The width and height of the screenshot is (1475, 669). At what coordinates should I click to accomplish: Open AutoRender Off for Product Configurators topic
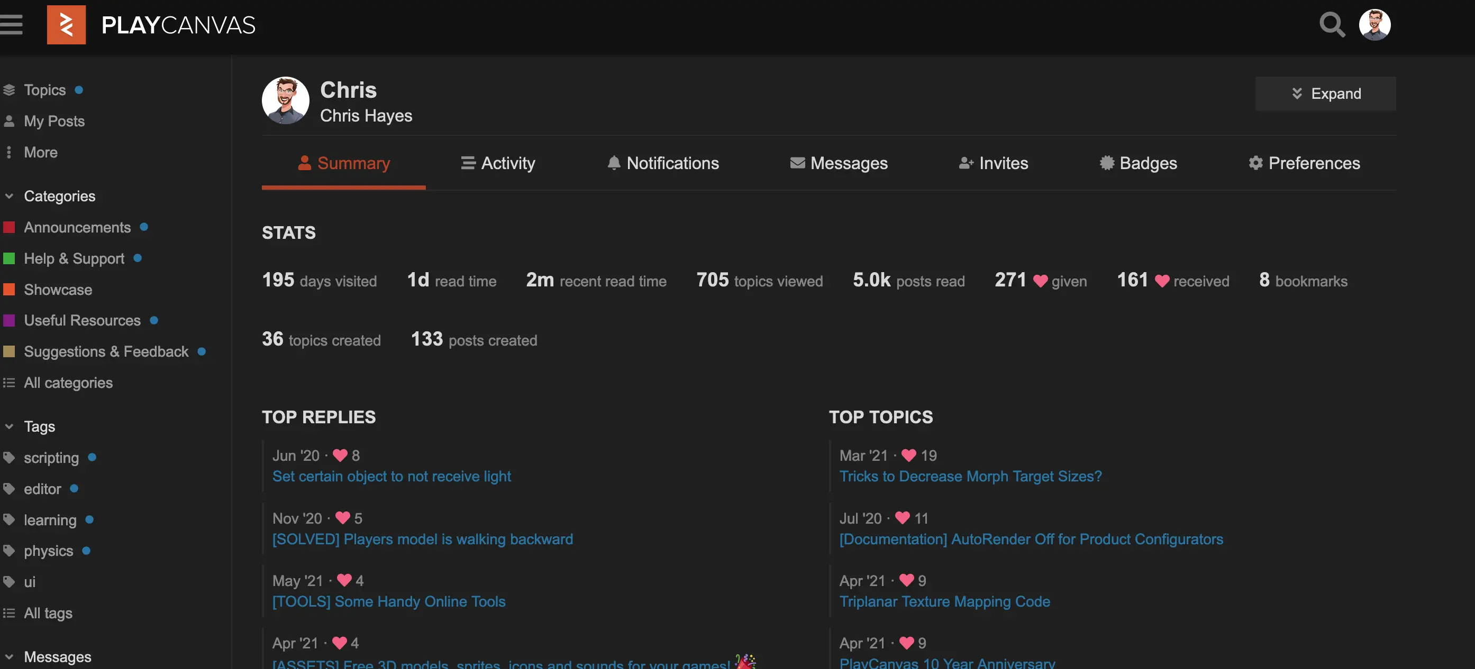tap(1031, 539)
